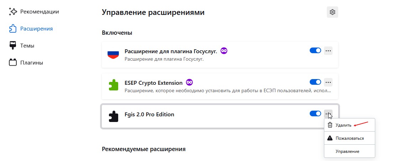Click the Themes brush icon in sidebar
The height and width of the screenshot is (161, 403).
click(13, 46)
